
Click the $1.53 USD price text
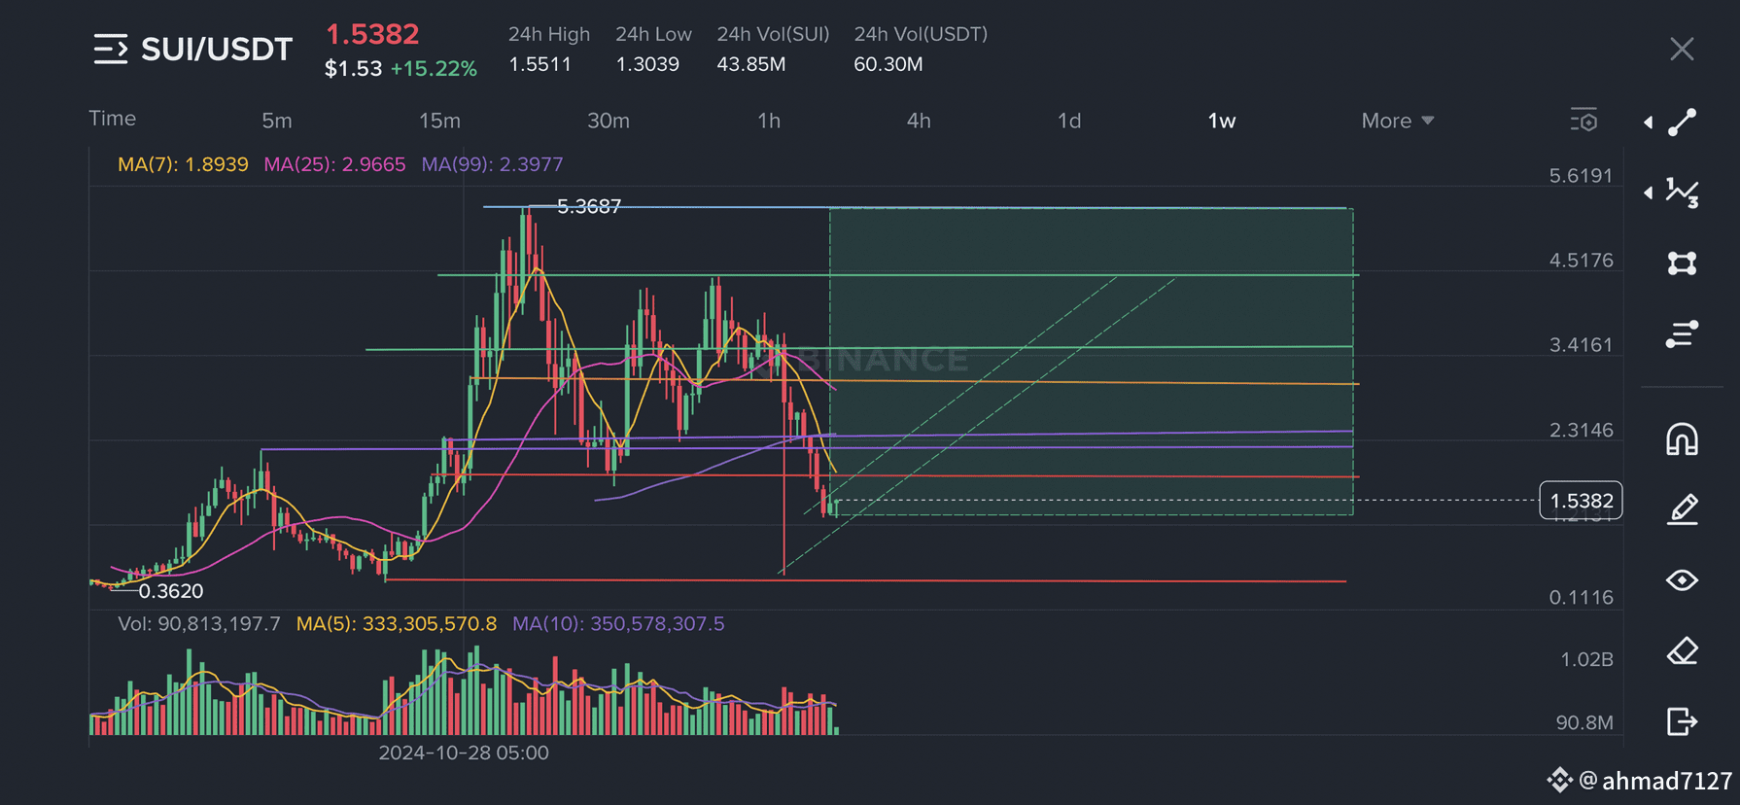click(353, 68)
